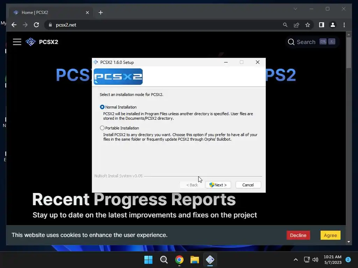Image resolution: width=358 pixels, height=268 pixels.
Task: Bookmark this page with the star icon
Action: 308,25
